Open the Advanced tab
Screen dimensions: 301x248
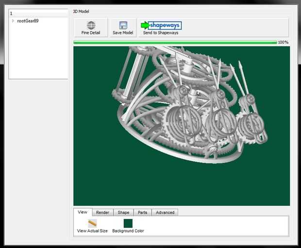165,213
